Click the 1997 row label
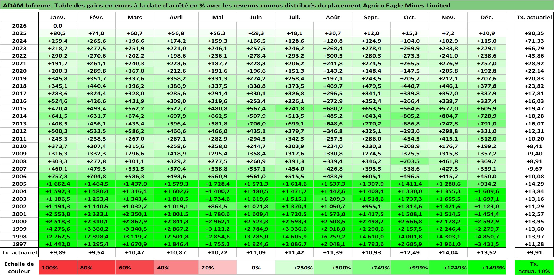The width and height of the screenshot is (554, 275). (19, 244)
